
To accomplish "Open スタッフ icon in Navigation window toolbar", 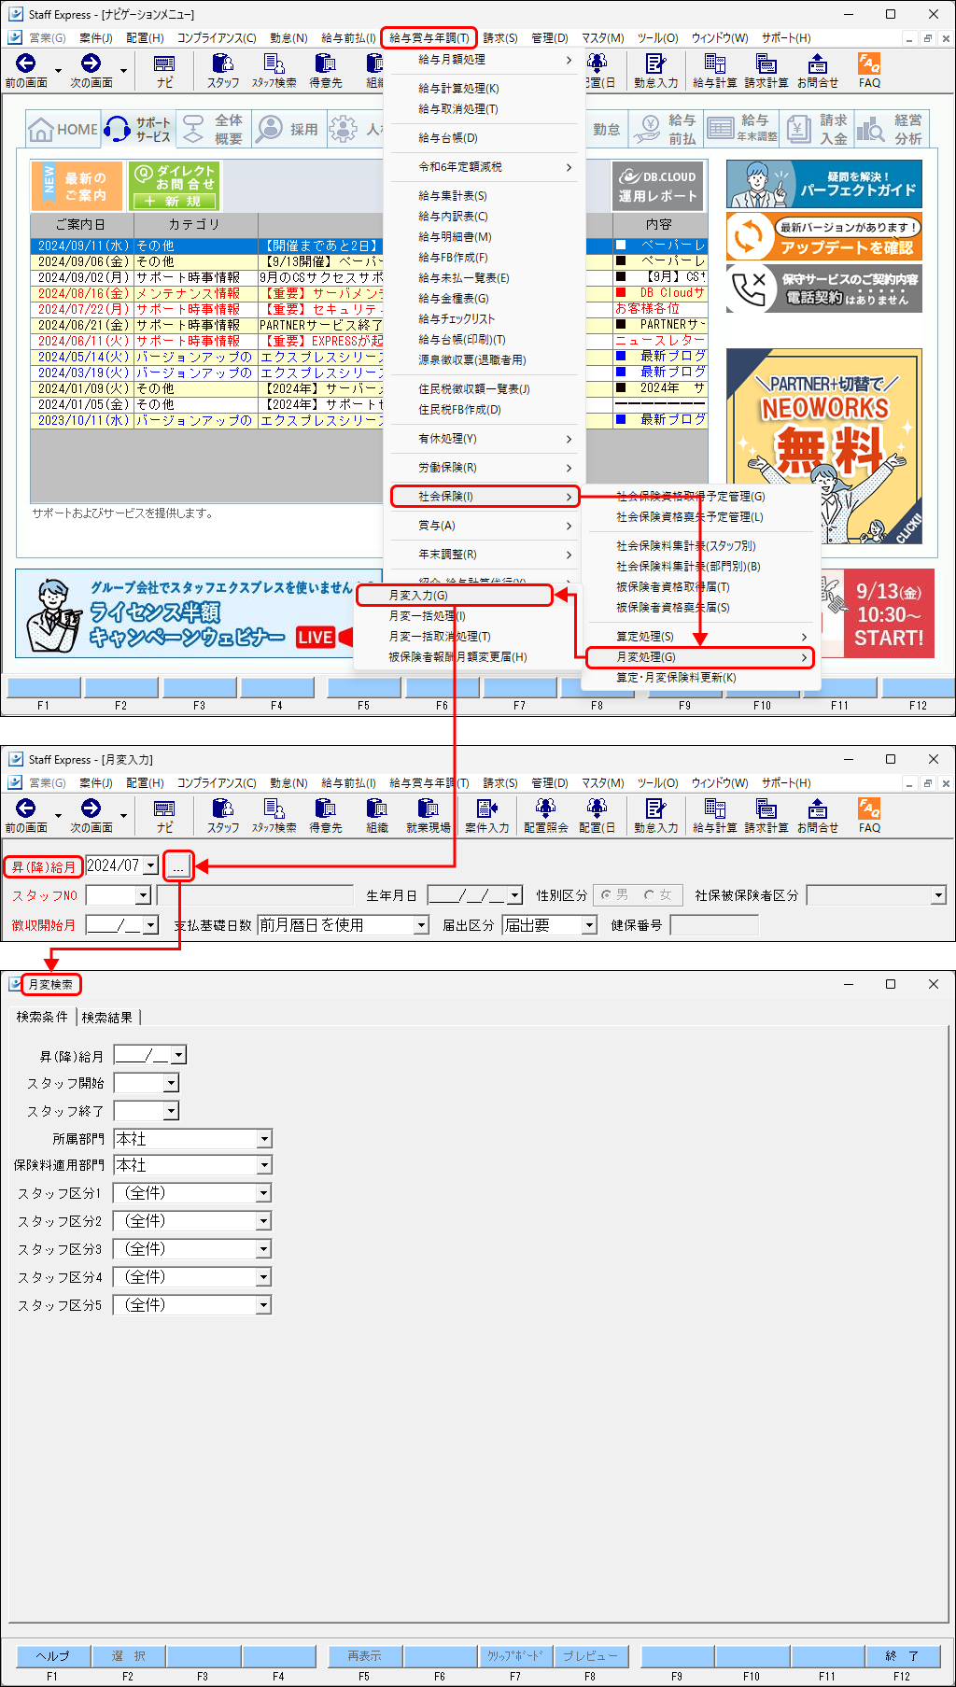I will [x=222, y=70].
